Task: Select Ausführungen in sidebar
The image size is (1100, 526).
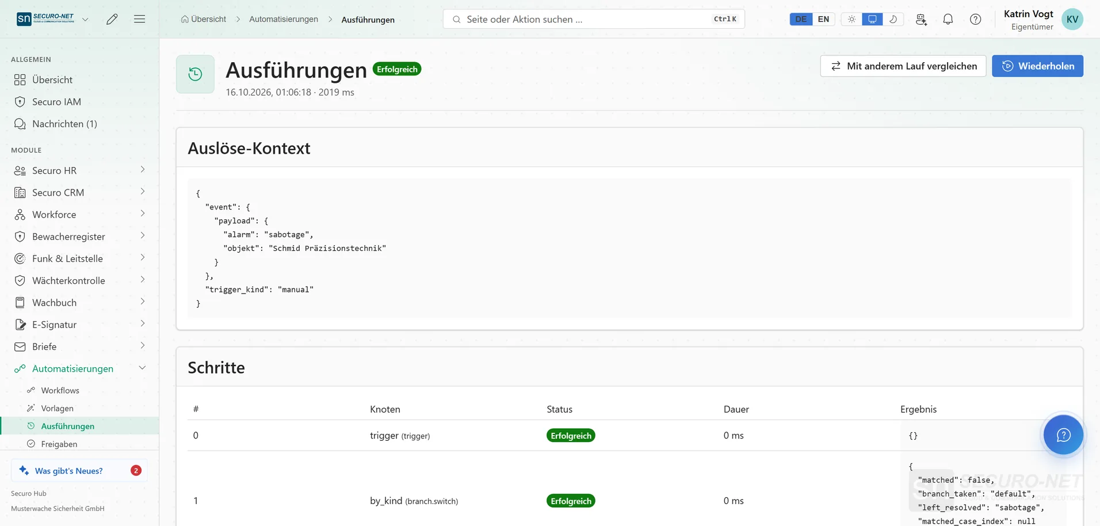Action: [x=79, y=426]
